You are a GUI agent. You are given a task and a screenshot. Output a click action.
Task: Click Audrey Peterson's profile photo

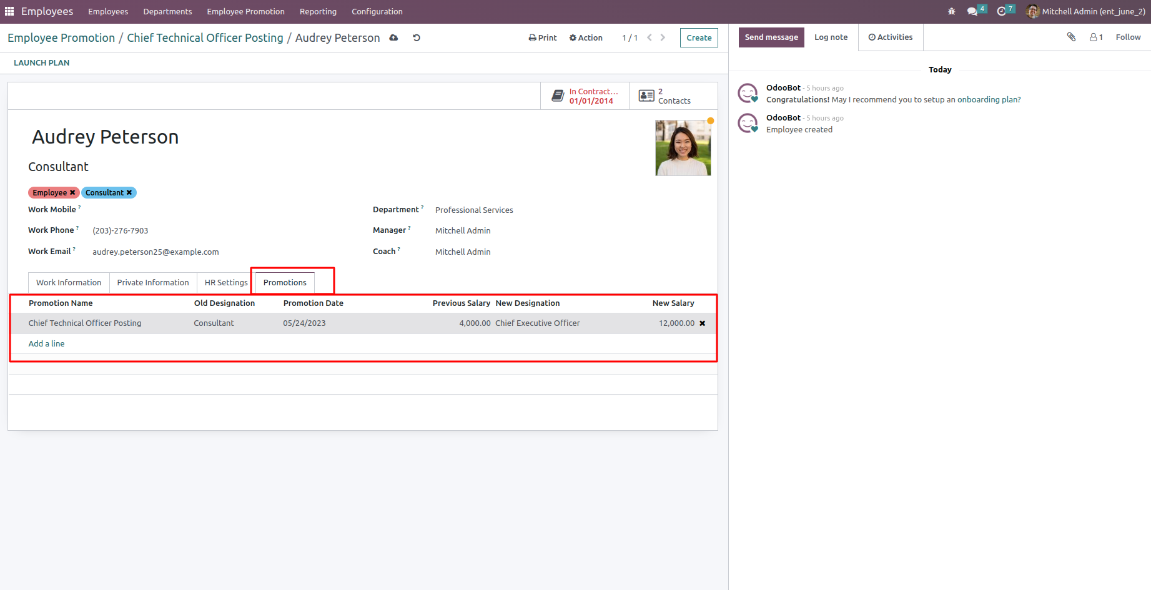point(683,148)
